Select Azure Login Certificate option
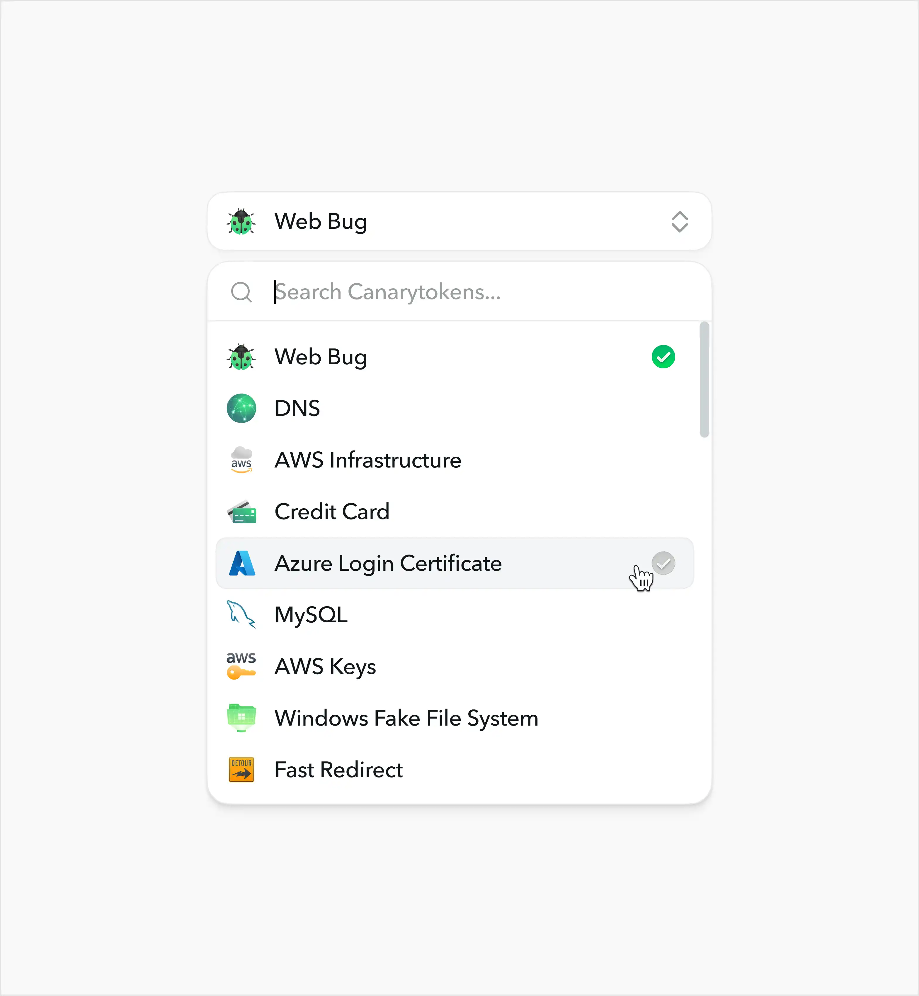919x996 pixels. (455, 563)
